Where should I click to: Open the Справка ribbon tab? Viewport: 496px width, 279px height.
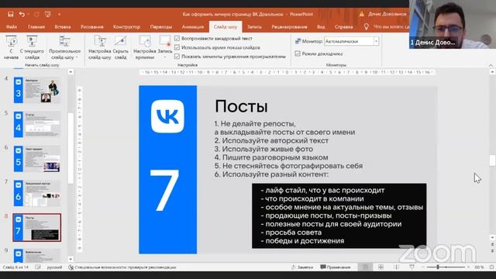tap(343, 27)
